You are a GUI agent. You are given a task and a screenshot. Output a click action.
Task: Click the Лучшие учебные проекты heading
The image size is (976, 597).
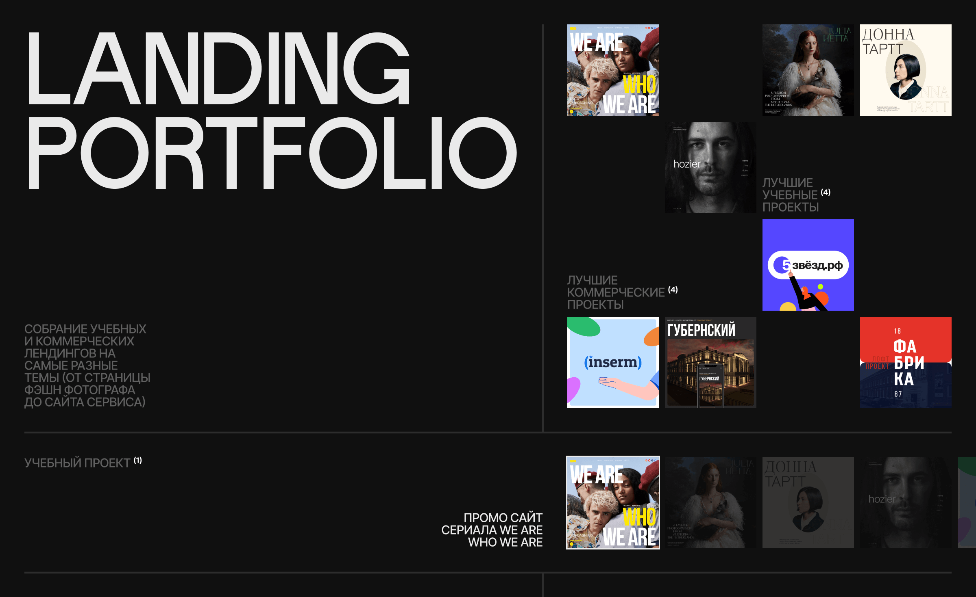[x=790, y=195]
